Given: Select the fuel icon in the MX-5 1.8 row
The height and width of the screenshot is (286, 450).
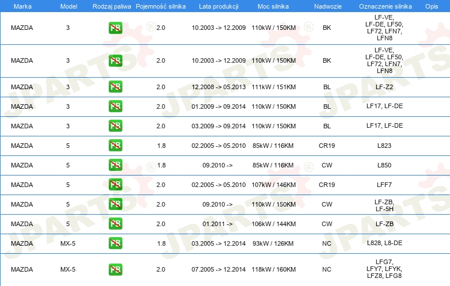Looking at the screenshot, I should 115,243.
